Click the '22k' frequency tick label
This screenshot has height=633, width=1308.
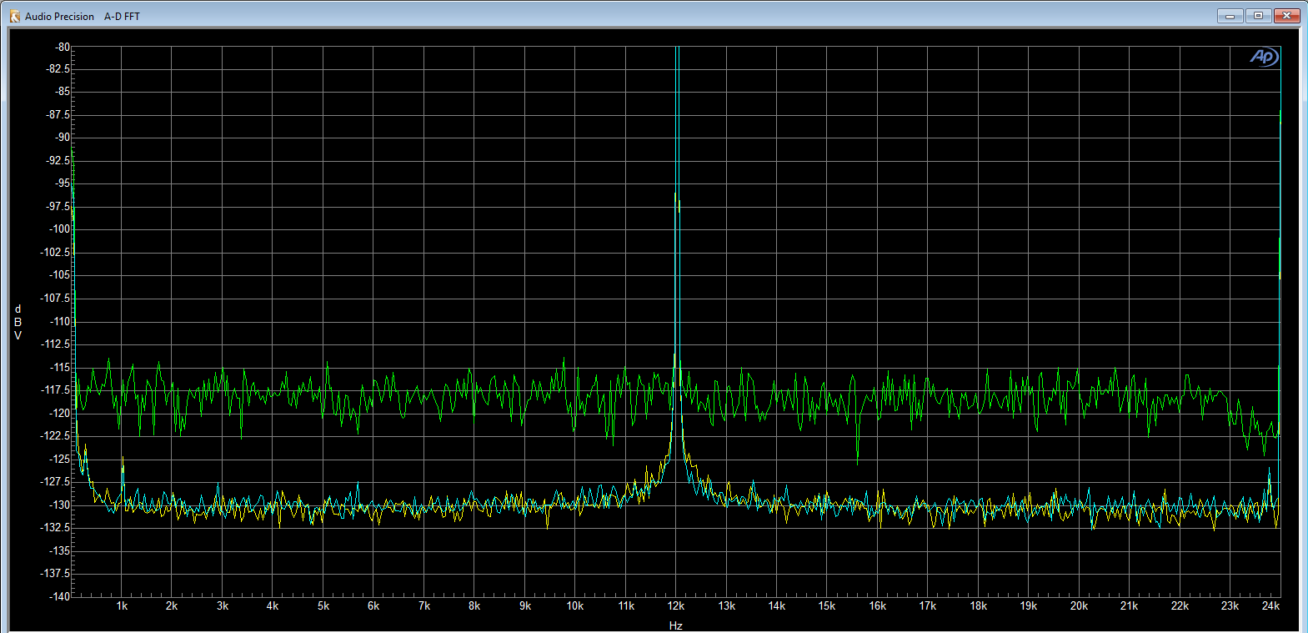pyautogui.click(x=1180, y=606)
